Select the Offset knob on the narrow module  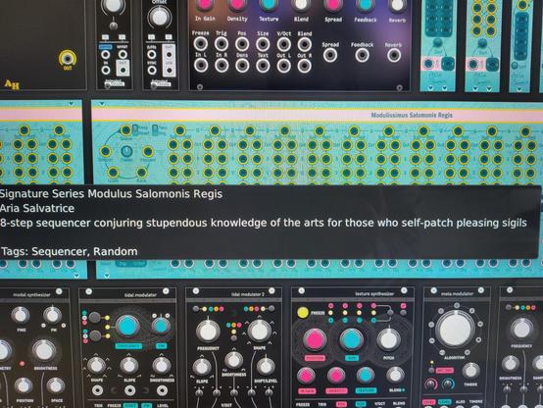(x=160, y=18)
